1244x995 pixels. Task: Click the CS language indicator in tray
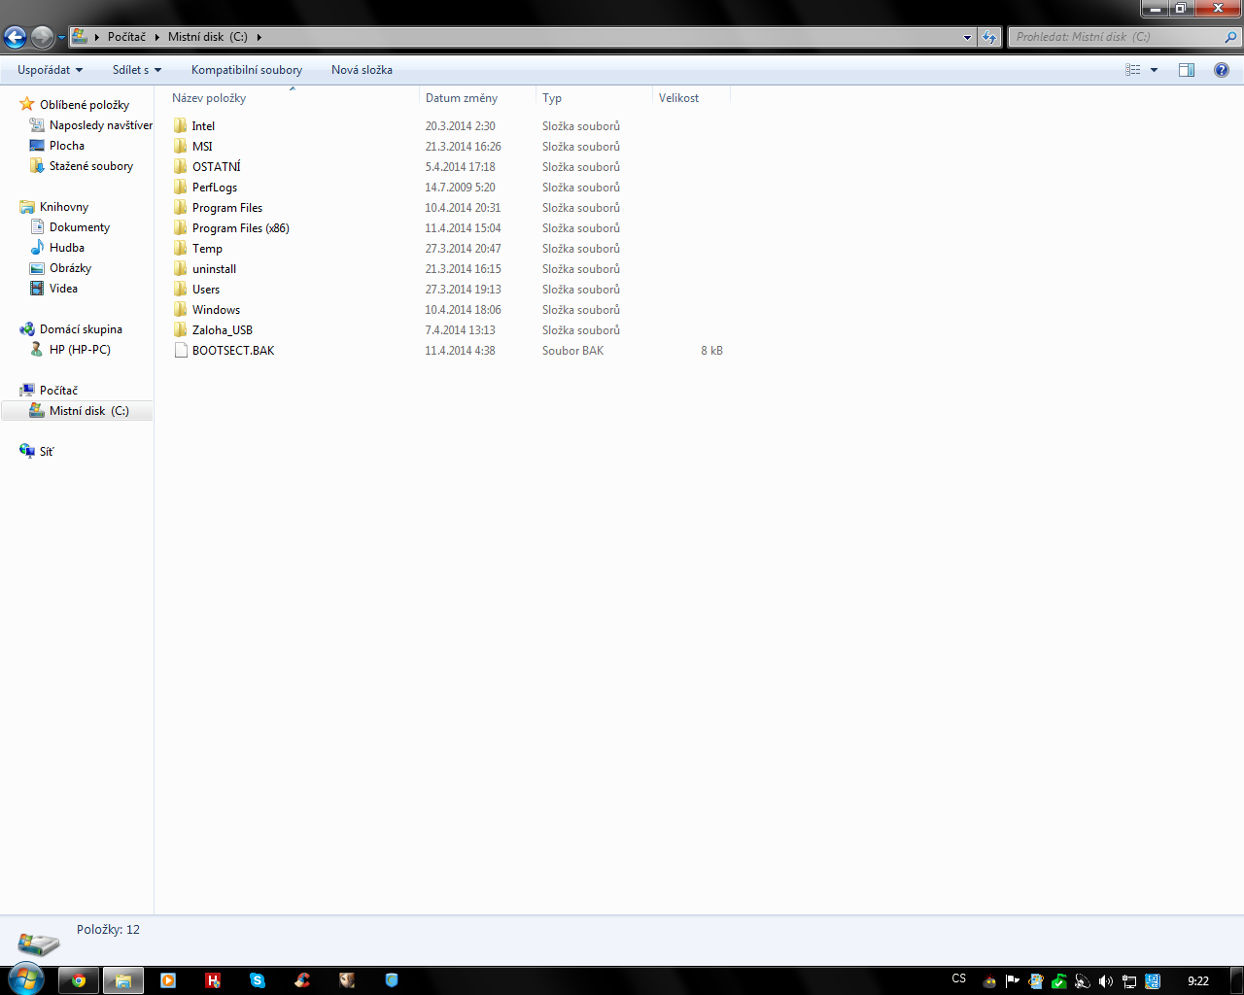(x=959, y=979)
